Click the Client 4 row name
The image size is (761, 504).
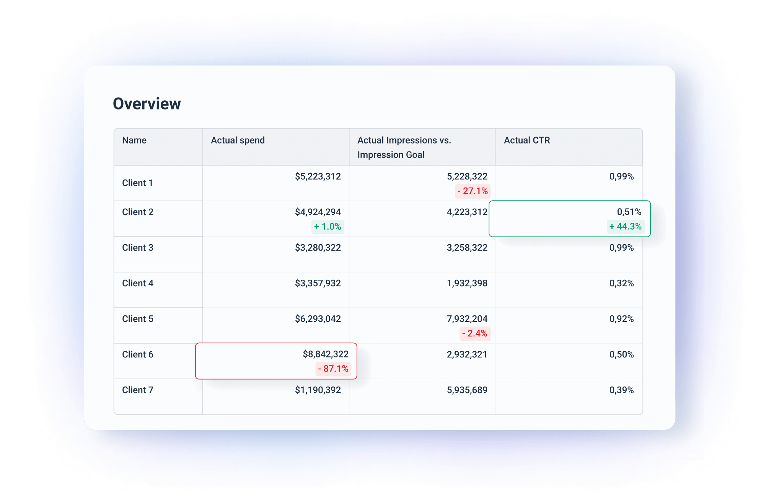(137, 283)
